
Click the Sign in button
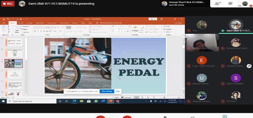pyautogui.click(x=153, y=19)
